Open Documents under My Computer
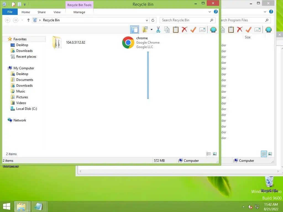The image size is (283, 212). [x=25, y=80]
